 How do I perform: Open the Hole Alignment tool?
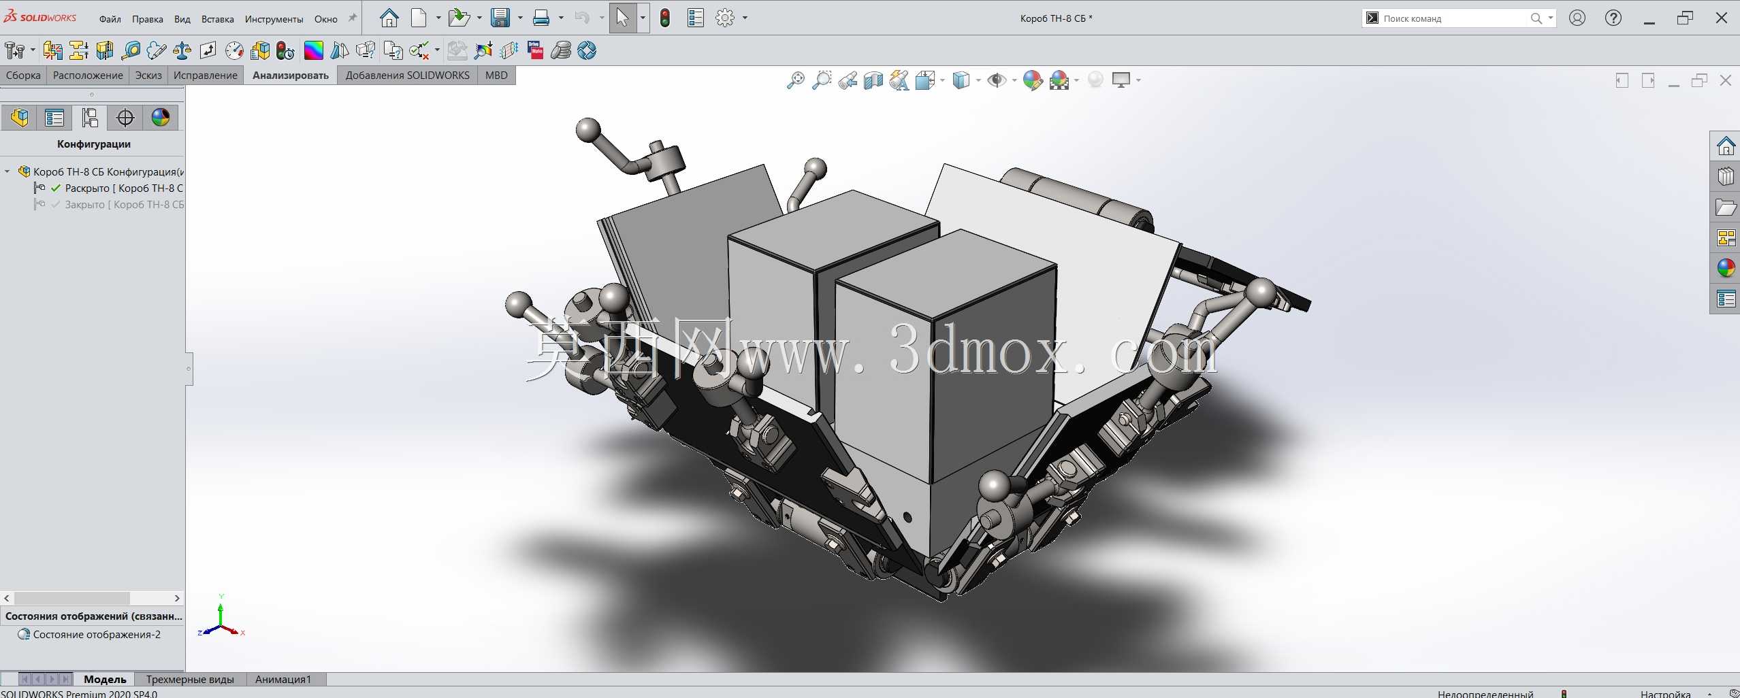pyautogui.click(x=105, y=50)
